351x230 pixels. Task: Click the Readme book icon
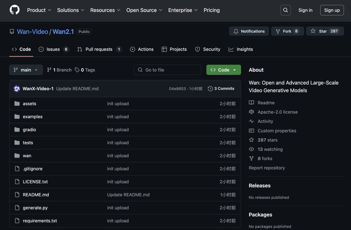pyautogui.click(x=251, y=103)
